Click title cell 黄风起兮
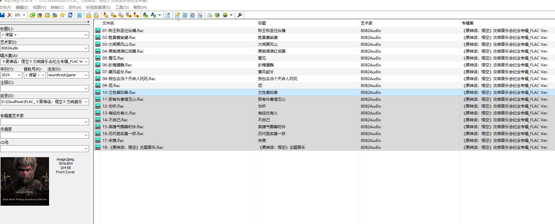The image size is (555, 224). [266, 72]
